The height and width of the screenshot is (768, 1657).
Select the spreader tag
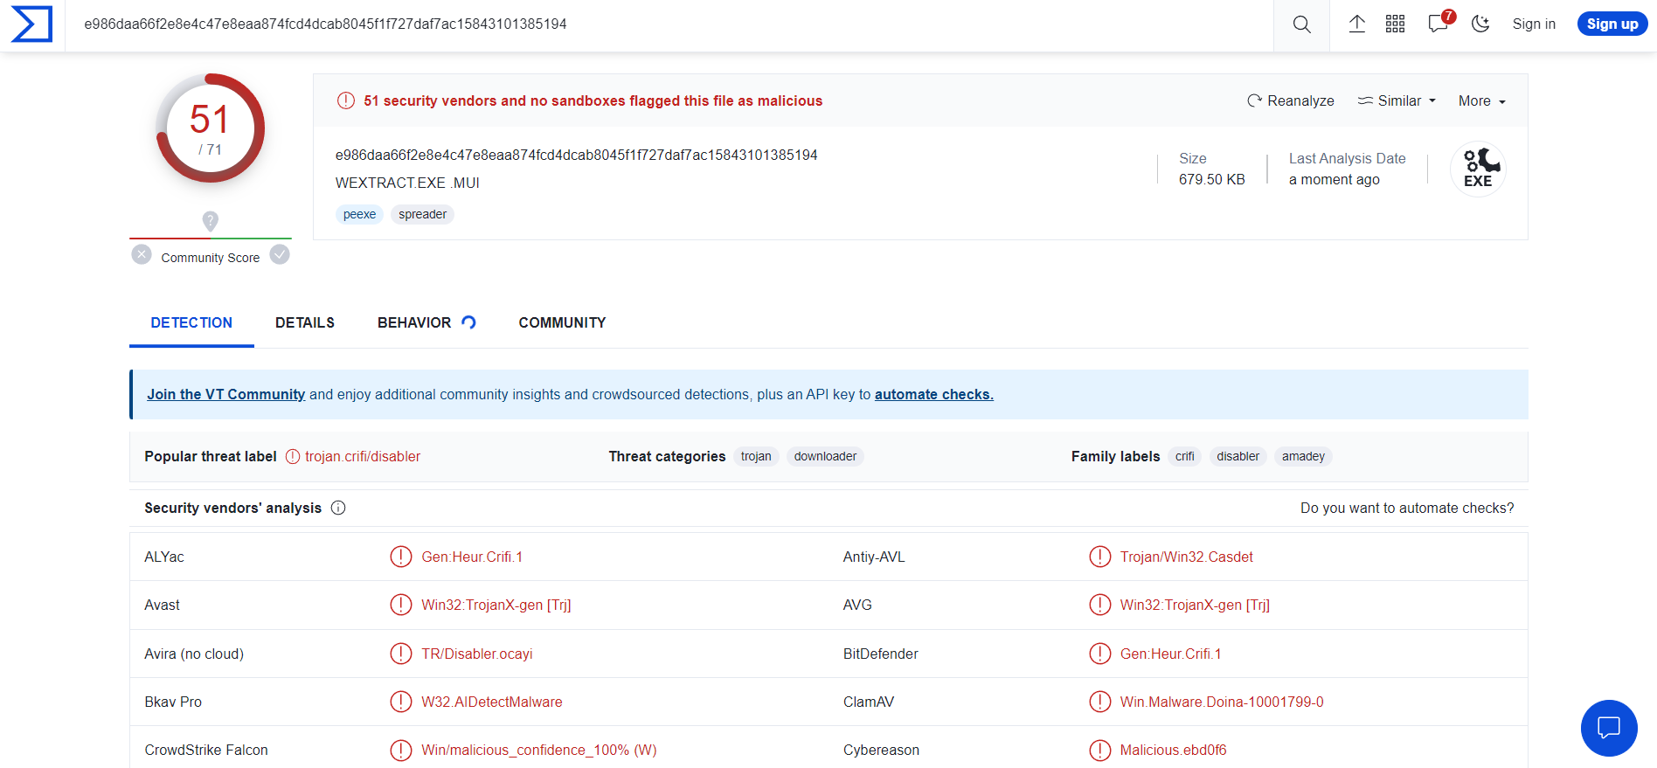point(422,214)
